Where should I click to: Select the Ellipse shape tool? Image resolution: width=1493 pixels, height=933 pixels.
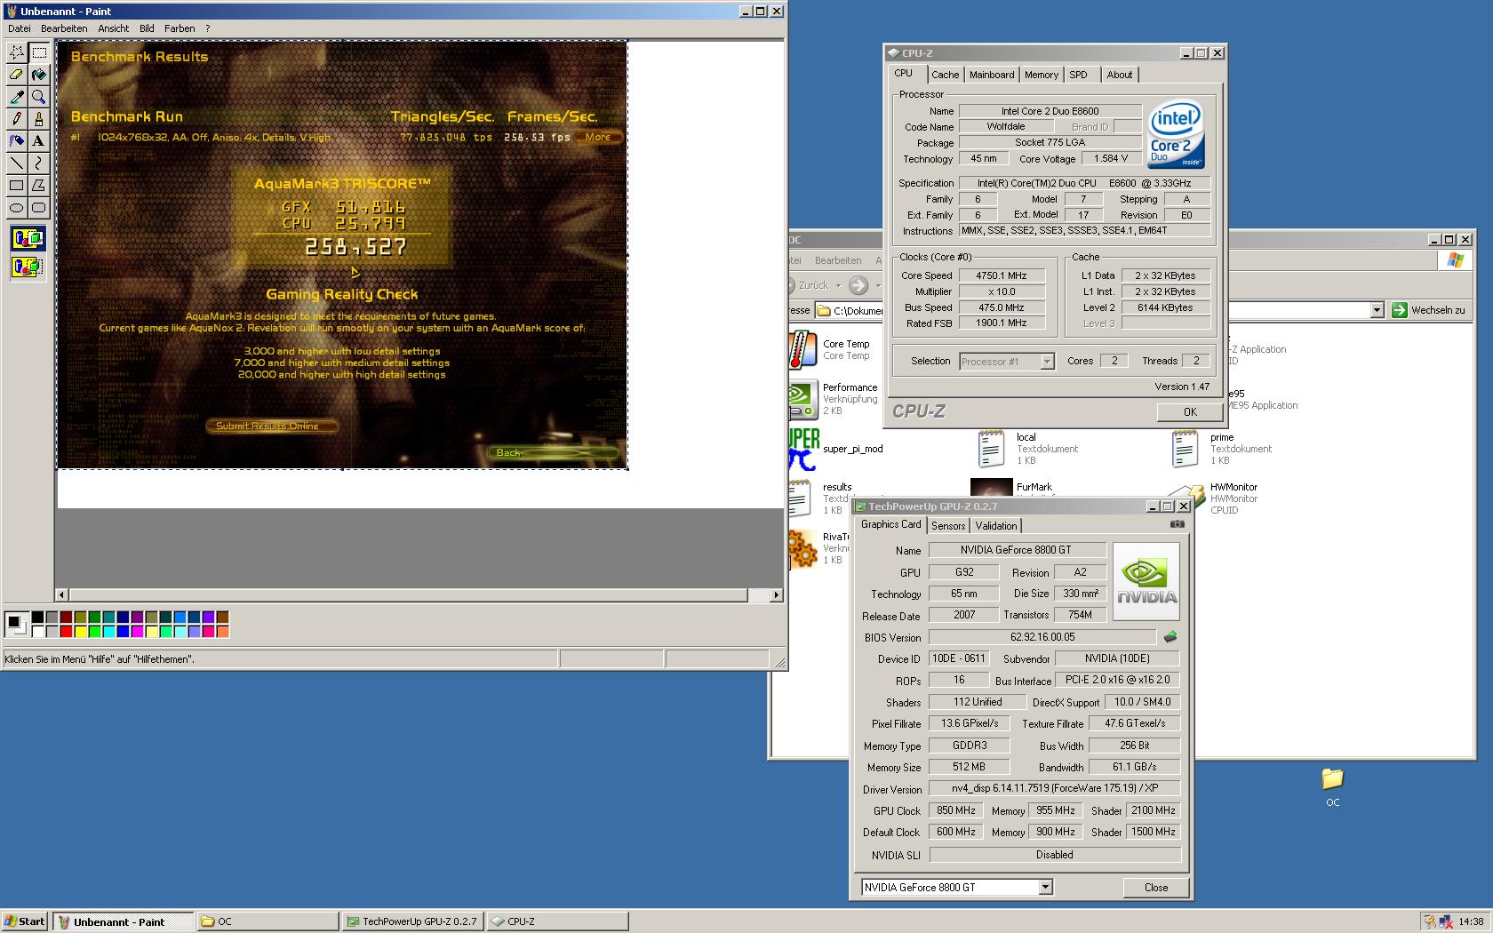tap(16, 208)
